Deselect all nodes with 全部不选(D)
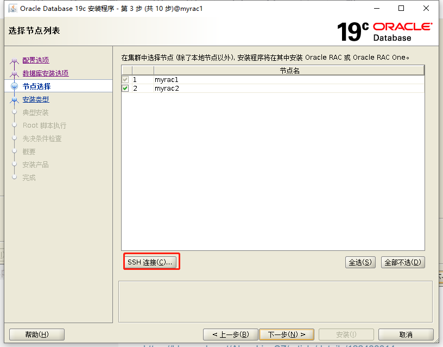Image resolution: width=443 pixels, height=347 pixels. point(403,262)
